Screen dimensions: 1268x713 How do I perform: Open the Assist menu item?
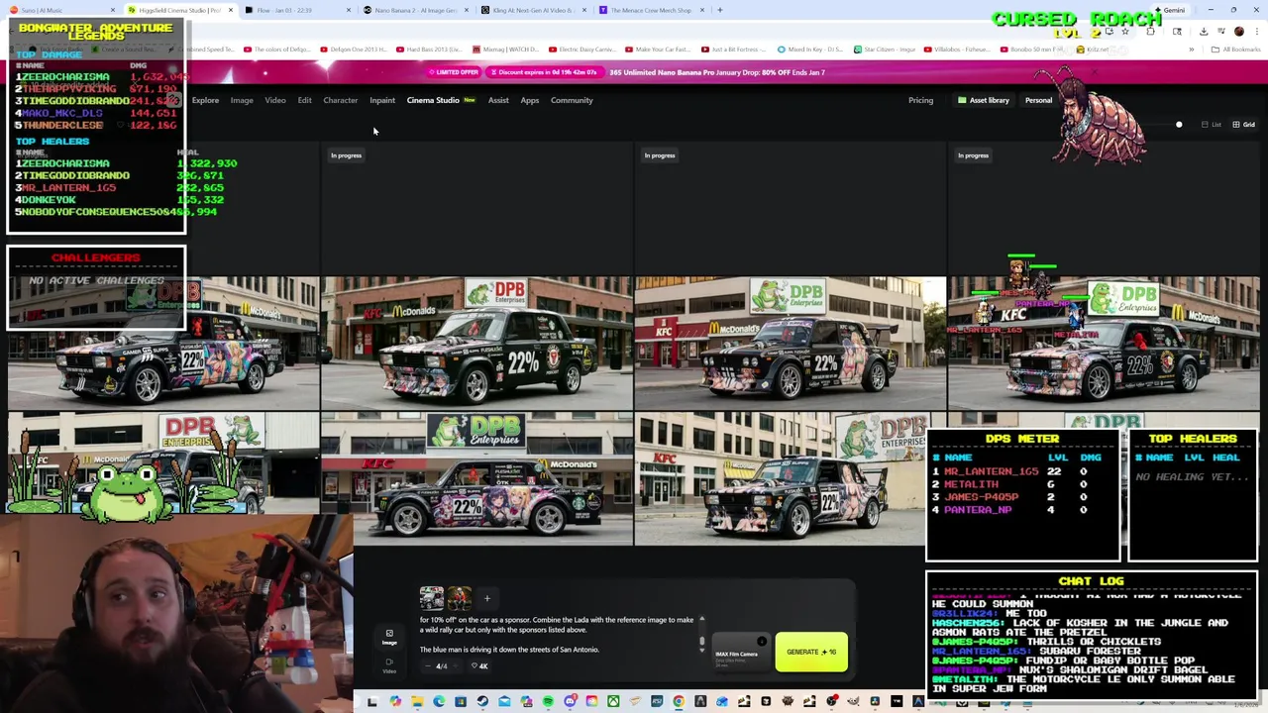point(498,100)
